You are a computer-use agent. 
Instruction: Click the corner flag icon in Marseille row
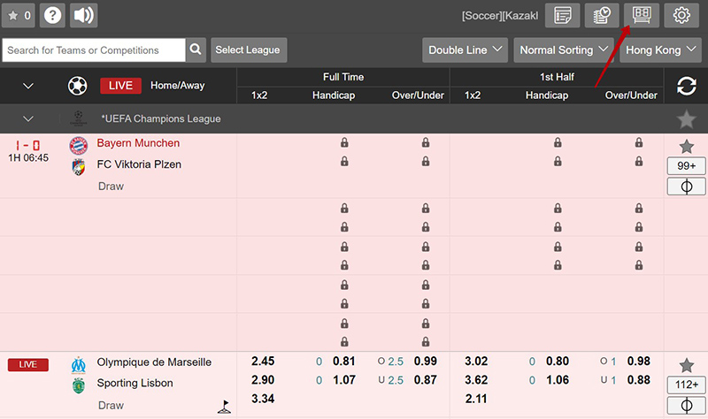point(225,407)
